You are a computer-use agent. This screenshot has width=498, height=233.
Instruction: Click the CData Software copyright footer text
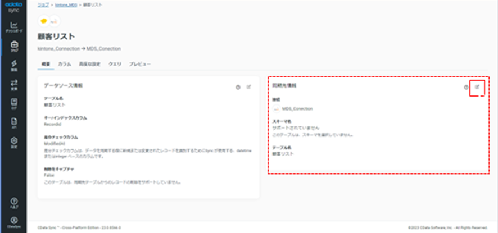pyautogui.click(x=448, y=227)
